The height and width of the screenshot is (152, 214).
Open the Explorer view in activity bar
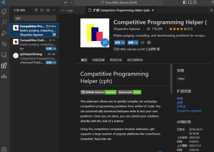tap(4, 11)
